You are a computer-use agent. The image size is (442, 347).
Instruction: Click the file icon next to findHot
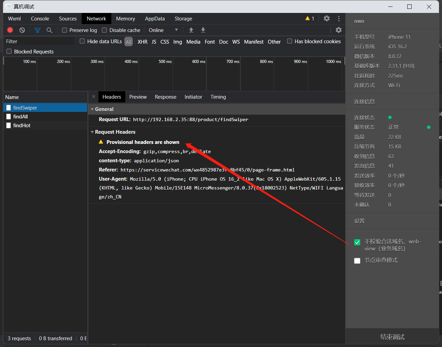point(9,125)
